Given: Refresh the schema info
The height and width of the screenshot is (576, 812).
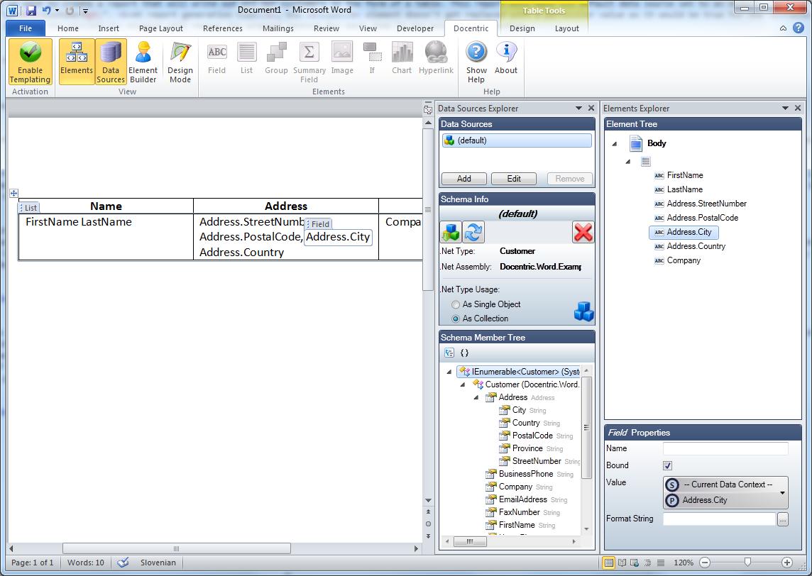Looking at the screenshot, I should tap(473, 232).
